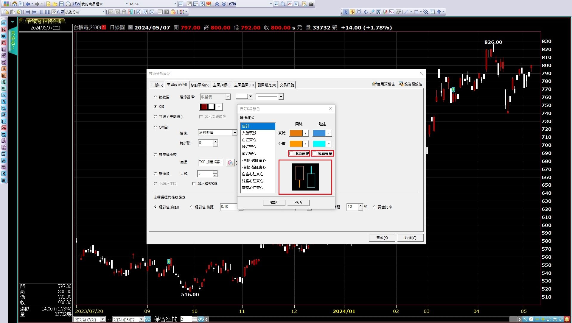This screenshot has width=572, height=323.
Task: Select the 連線圖 radio button
Action: [x=155, y=97]
